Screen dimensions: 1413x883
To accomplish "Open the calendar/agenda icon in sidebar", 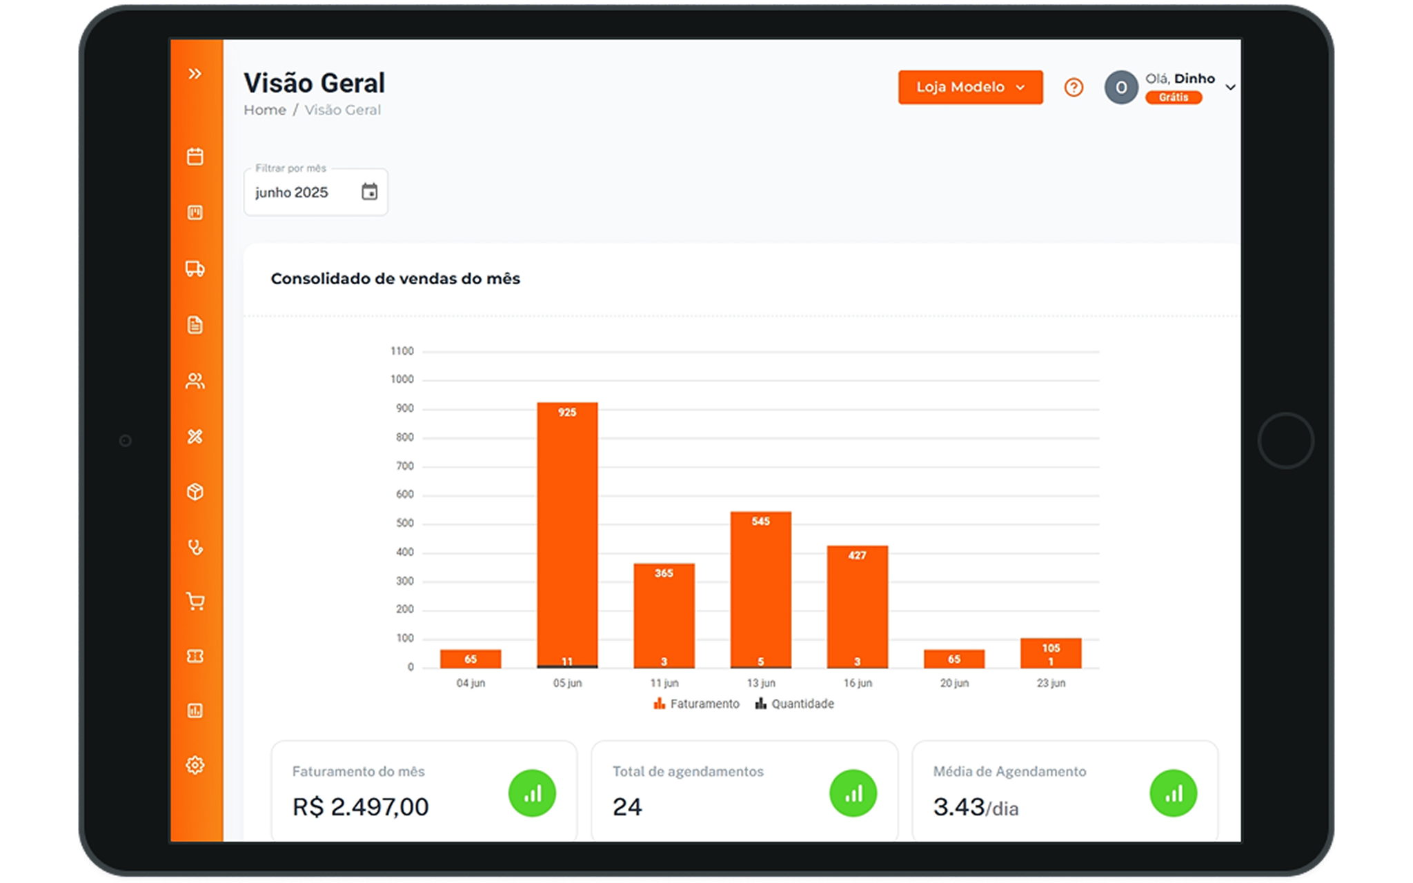I will [x=195, y=157].
